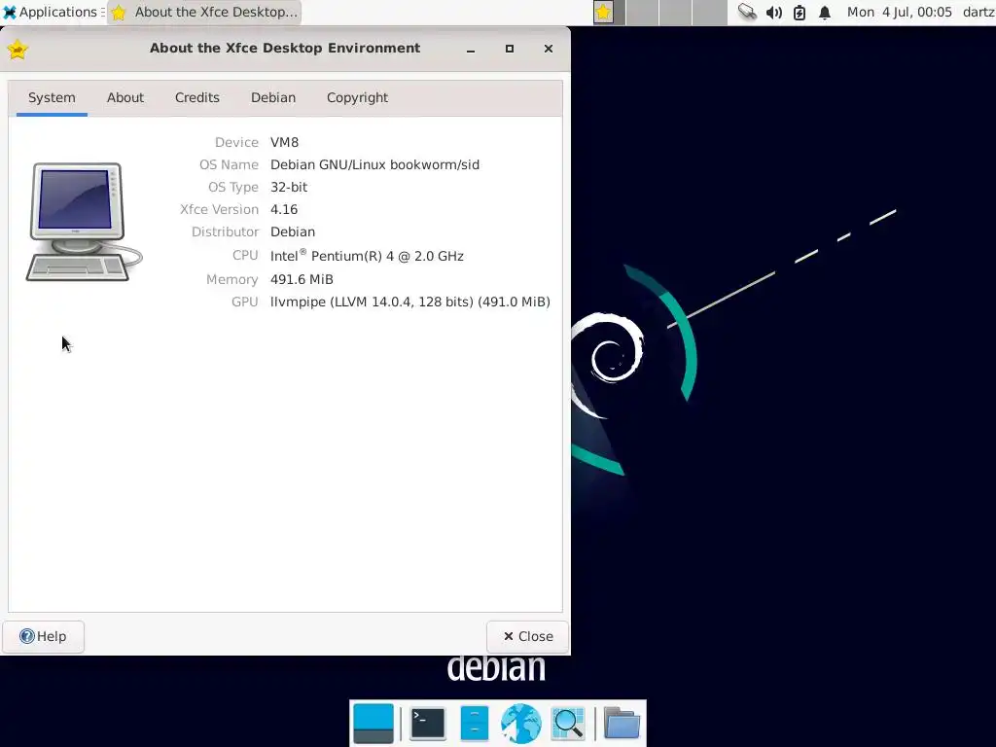
Task: Click the computer illustration in System tab
Action: [x=84, y=222]
